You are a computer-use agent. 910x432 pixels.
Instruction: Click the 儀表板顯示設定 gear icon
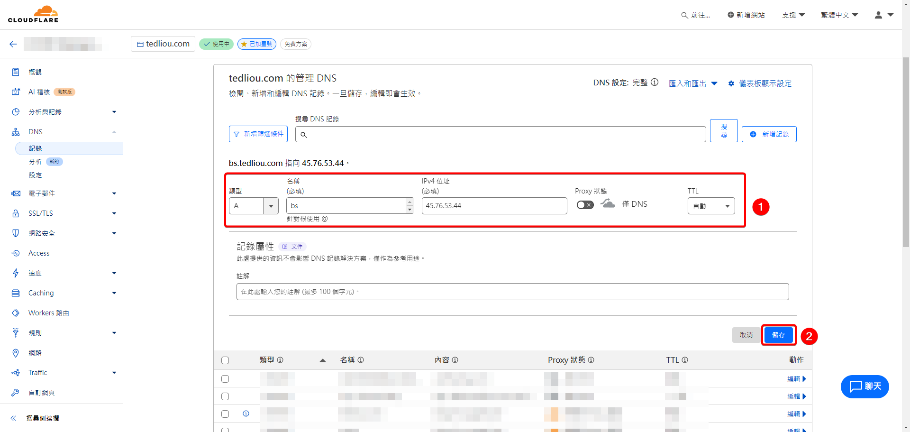[731, 84]
